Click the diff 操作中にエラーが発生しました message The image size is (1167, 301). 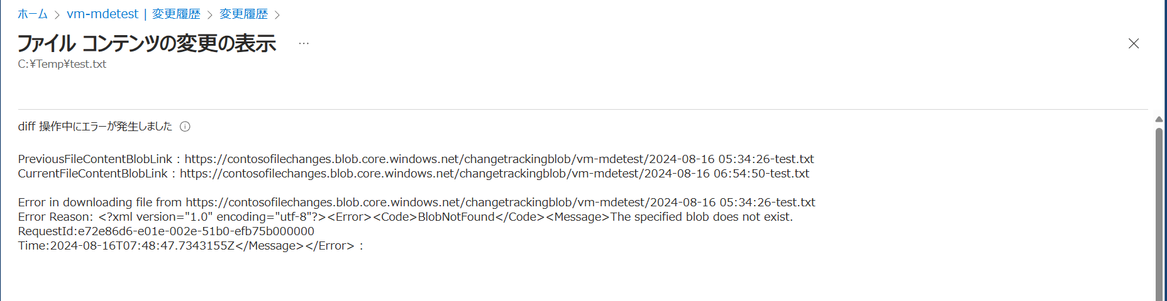tap(95, 127)
